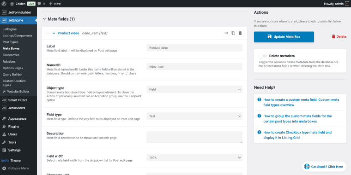Open Options Pages submenu item
Screen dimensions: 351x175
tap(13, 68)
